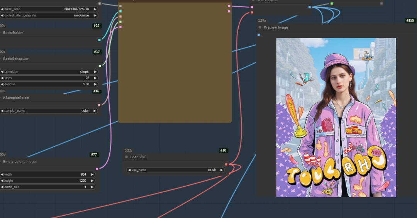Select next scheduler option
The width and height of the screenshot is (417, 218).
click(x=95, y=72)
